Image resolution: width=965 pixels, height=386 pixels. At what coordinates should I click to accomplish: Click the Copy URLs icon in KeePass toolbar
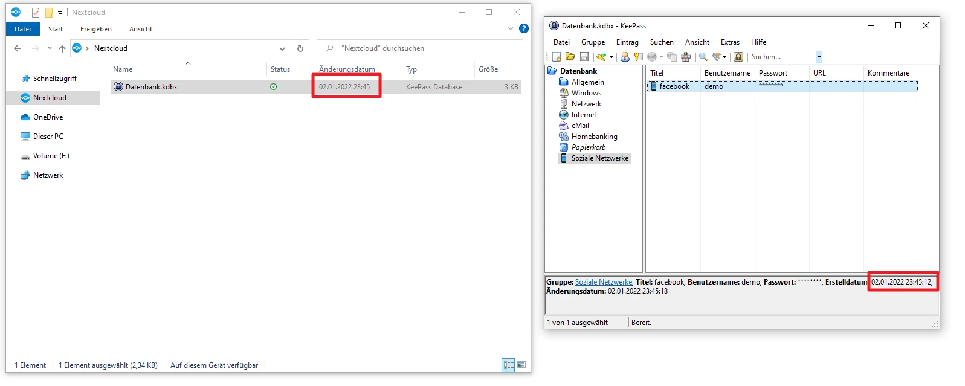tap(672, 57)
